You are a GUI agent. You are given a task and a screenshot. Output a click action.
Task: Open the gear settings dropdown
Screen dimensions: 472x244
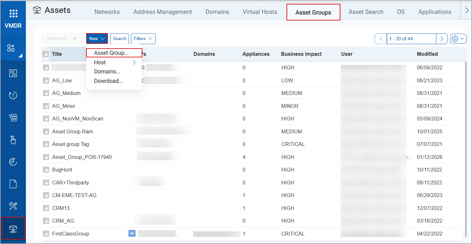(x=458, y=38)
